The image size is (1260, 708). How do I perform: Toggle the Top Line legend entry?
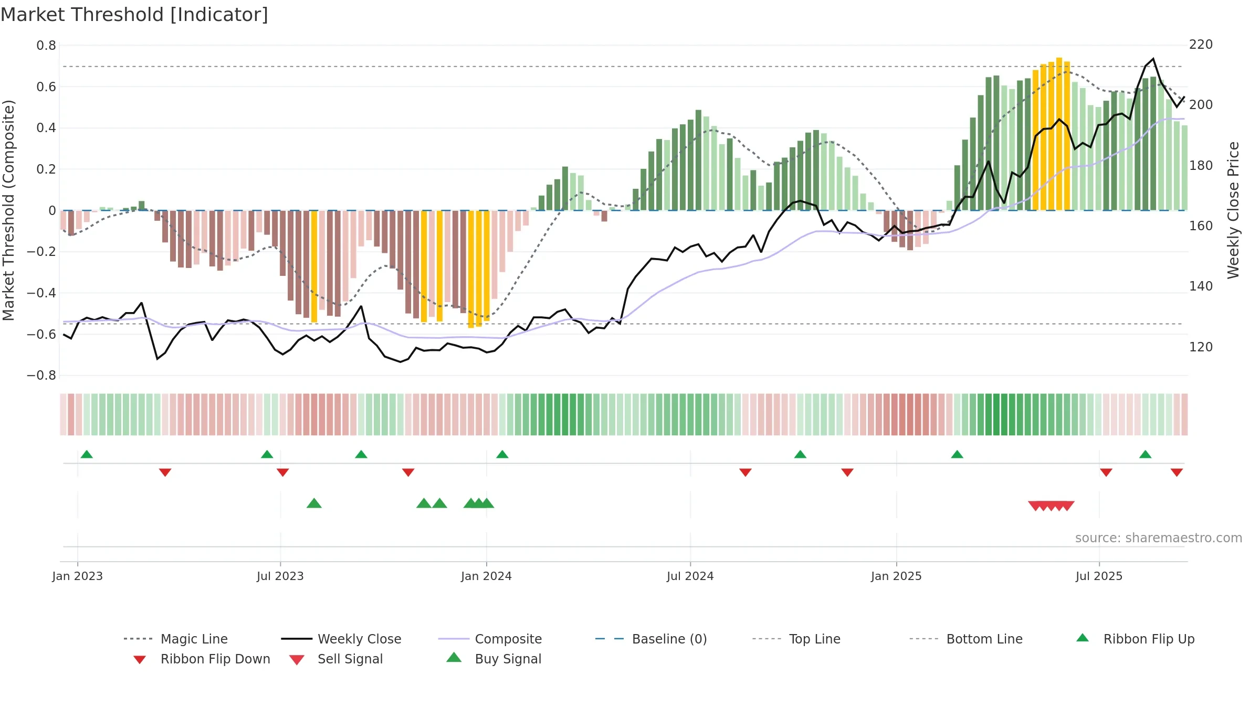click(796, 639)
